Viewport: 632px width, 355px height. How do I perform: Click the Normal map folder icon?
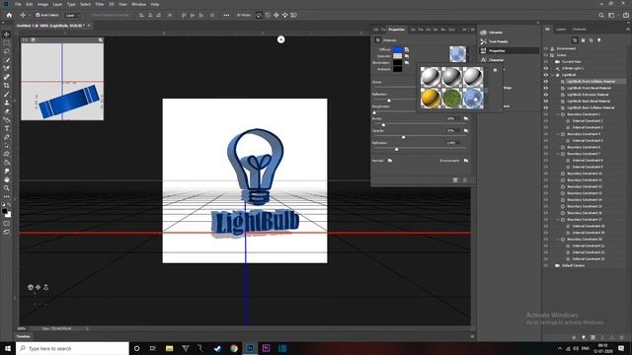coord(390,161)
